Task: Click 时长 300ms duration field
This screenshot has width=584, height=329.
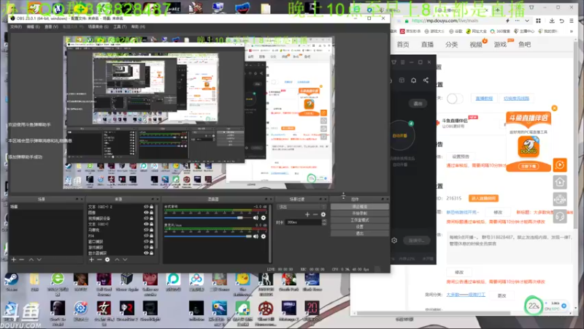Action: [303, 222]
